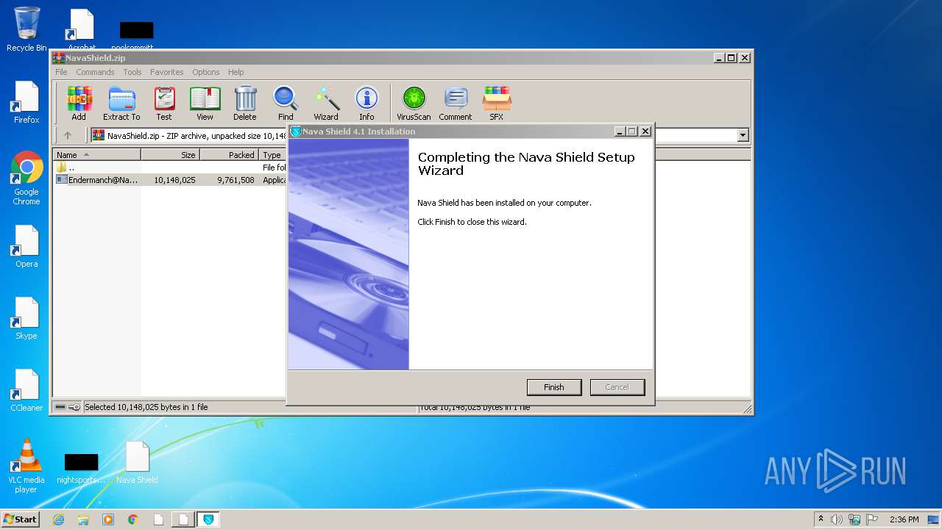Click Nava Shield installer taskbar button
The image size is (942, 529).
[208, 519]
